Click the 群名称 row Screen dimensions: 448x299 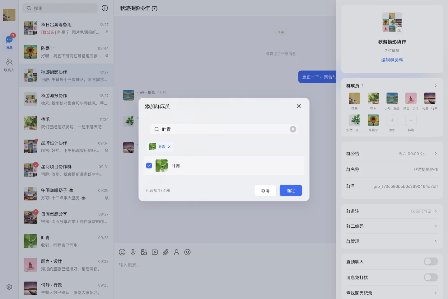click(x=392, y=169)
